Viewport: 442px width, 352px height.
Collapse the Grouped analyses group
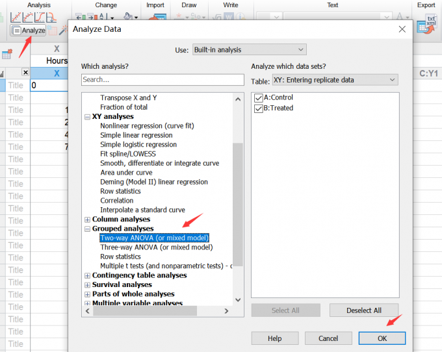point(87,229)
